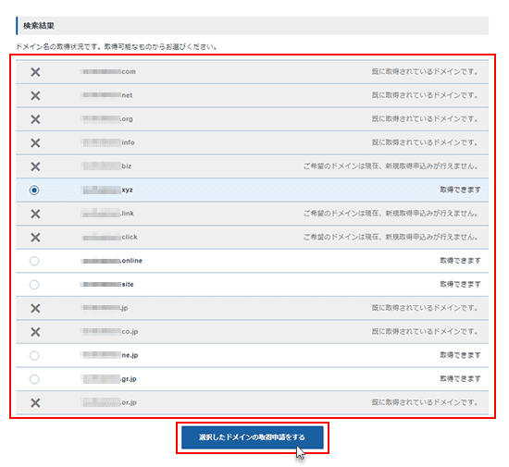Select the .online domain radio button
The height and width of the screenshot is (467, 509).
[34, 261]
